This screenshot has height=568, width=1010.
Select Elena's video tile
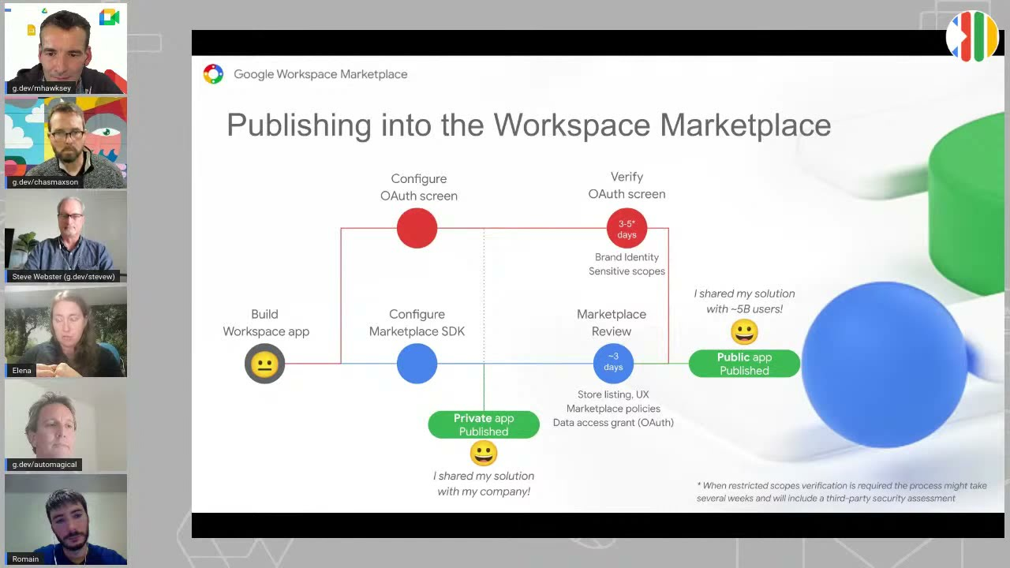65,331
